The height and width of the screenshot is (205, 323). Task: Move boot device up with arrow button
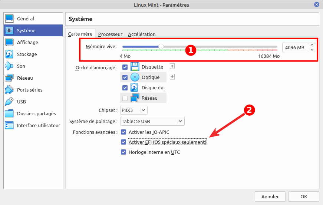(172, 66)
